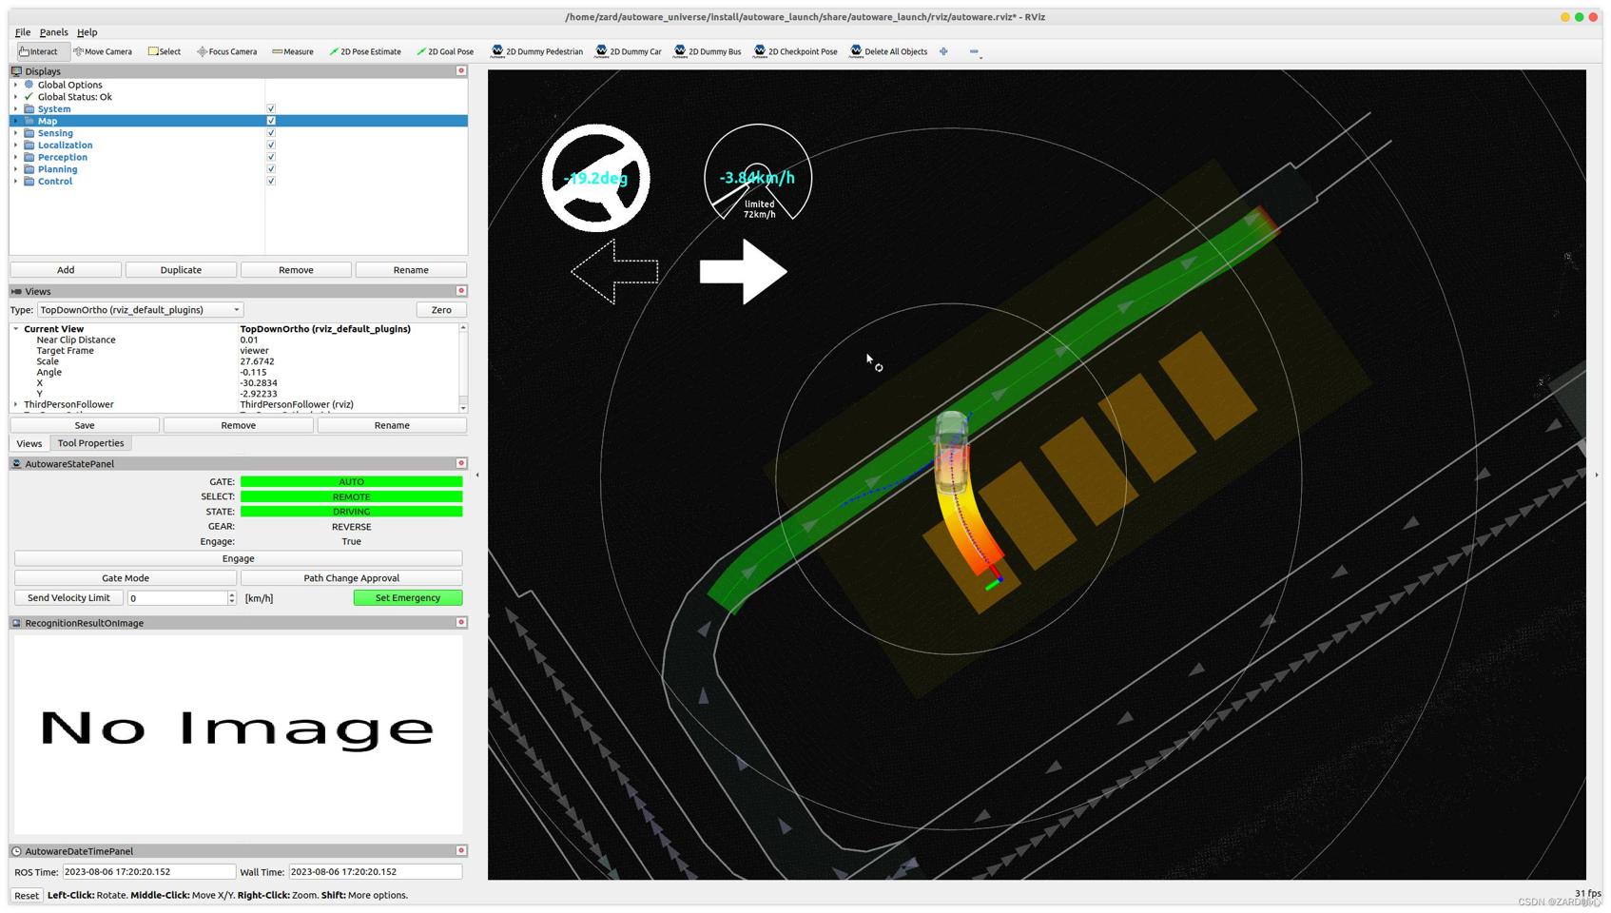Select the 2D Goal Pose tool

click(x=445, y=51)
